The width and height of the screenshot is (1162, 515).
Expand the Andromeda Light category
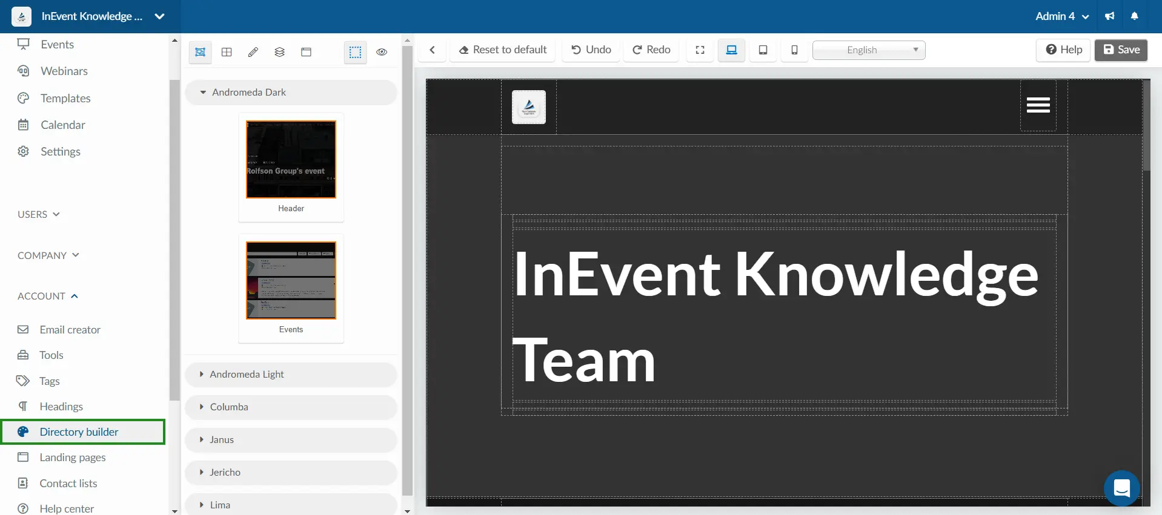coord(291,375)
